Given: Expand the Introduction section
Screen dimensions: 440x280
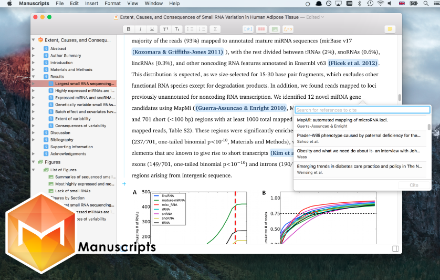Looking at the screenshot, I should click(x=34, y=63).
